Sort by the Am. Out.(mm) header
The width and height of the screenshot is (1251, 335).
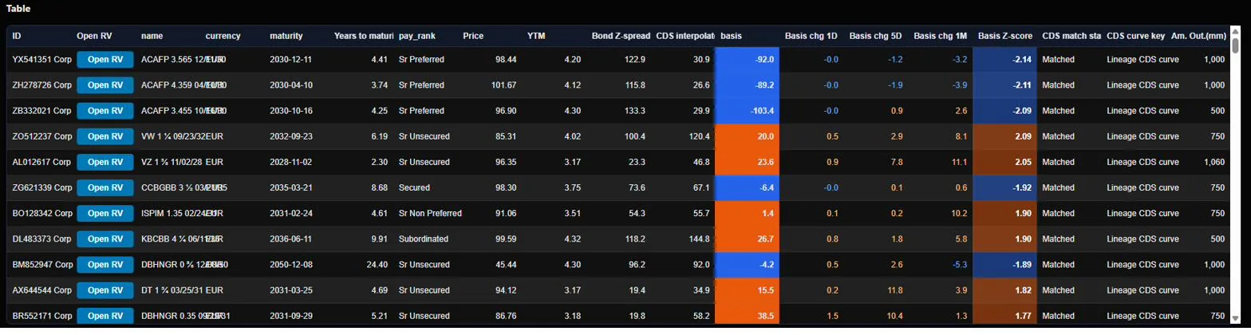click(x=1198, y=36)
